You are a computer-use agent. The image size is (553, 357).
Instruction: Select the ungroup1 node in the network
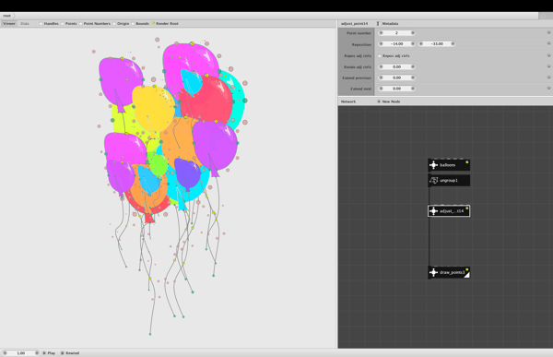point(449,181)
